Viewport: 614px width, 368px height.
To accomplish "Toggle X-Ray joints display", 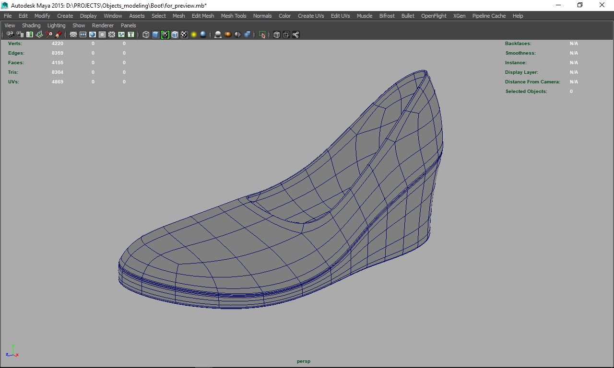I will pos(295,34).
